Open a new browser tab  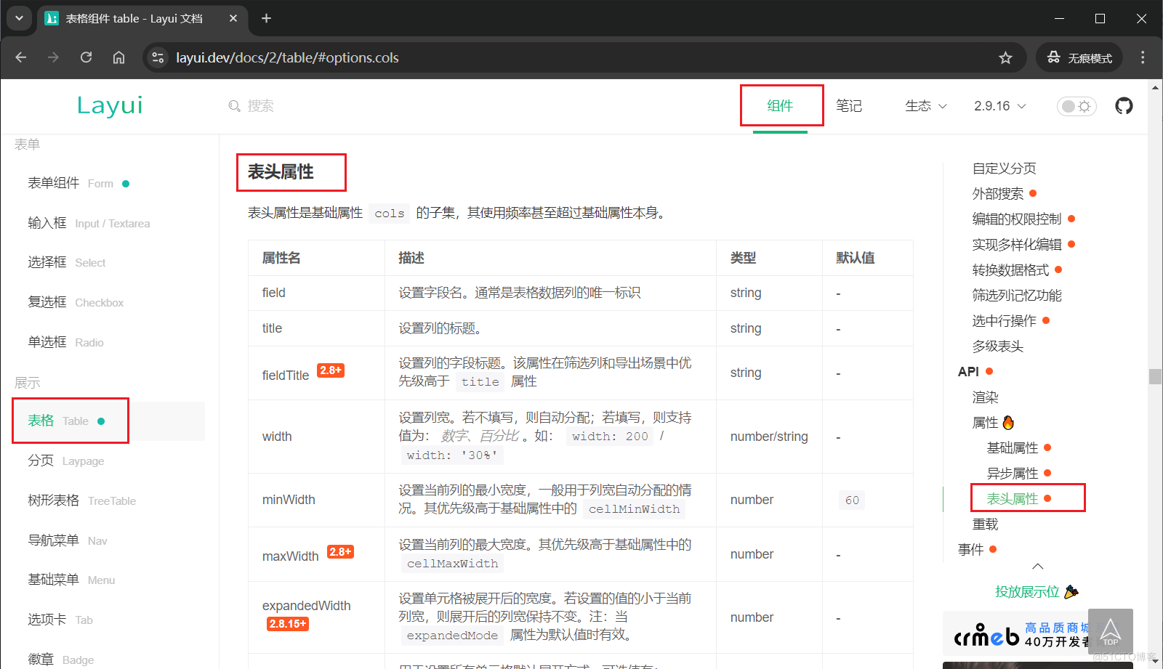pyautogui.click(x=266, y=18)
